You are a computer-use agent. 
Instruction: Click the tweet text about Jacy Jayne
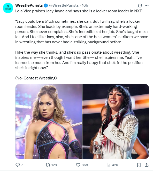[x=82, y=45]
